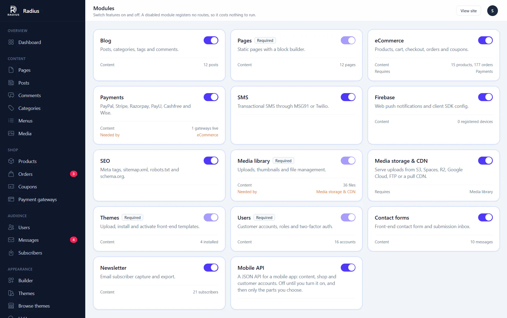This screenshot has height=318, width=507.
Task: Toggle the Firebase module off
Action: pyautogui.click(x=485, y=97)
